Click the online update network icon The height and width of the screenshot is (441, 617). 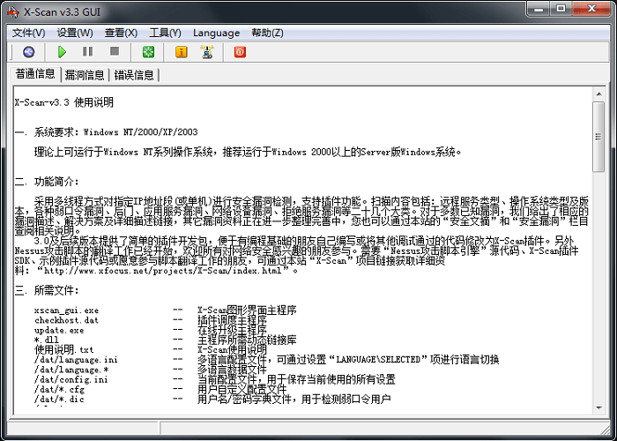click(x=207, y=53)
